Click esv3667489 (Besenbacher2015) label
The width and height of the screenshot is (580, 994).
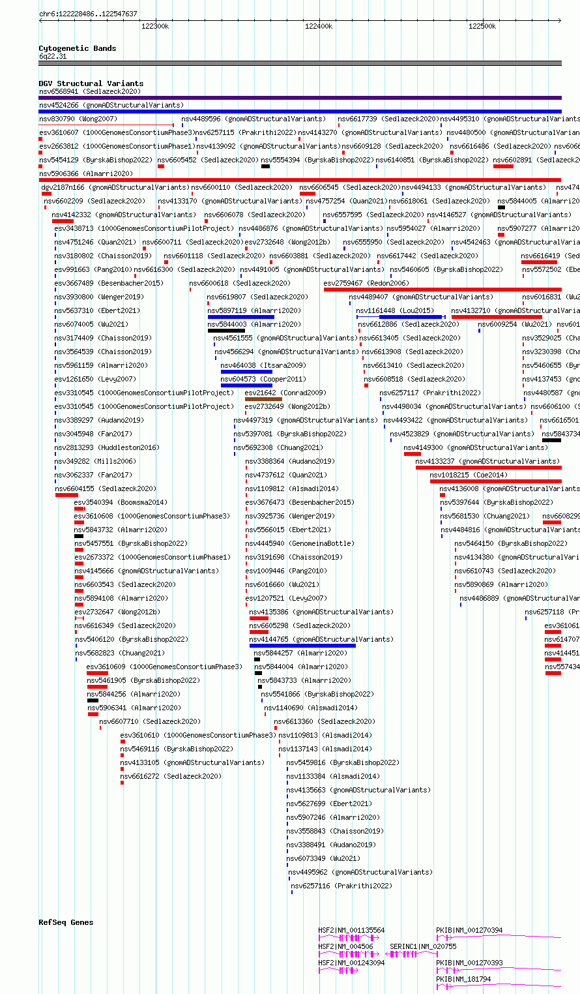click(109, 283)
